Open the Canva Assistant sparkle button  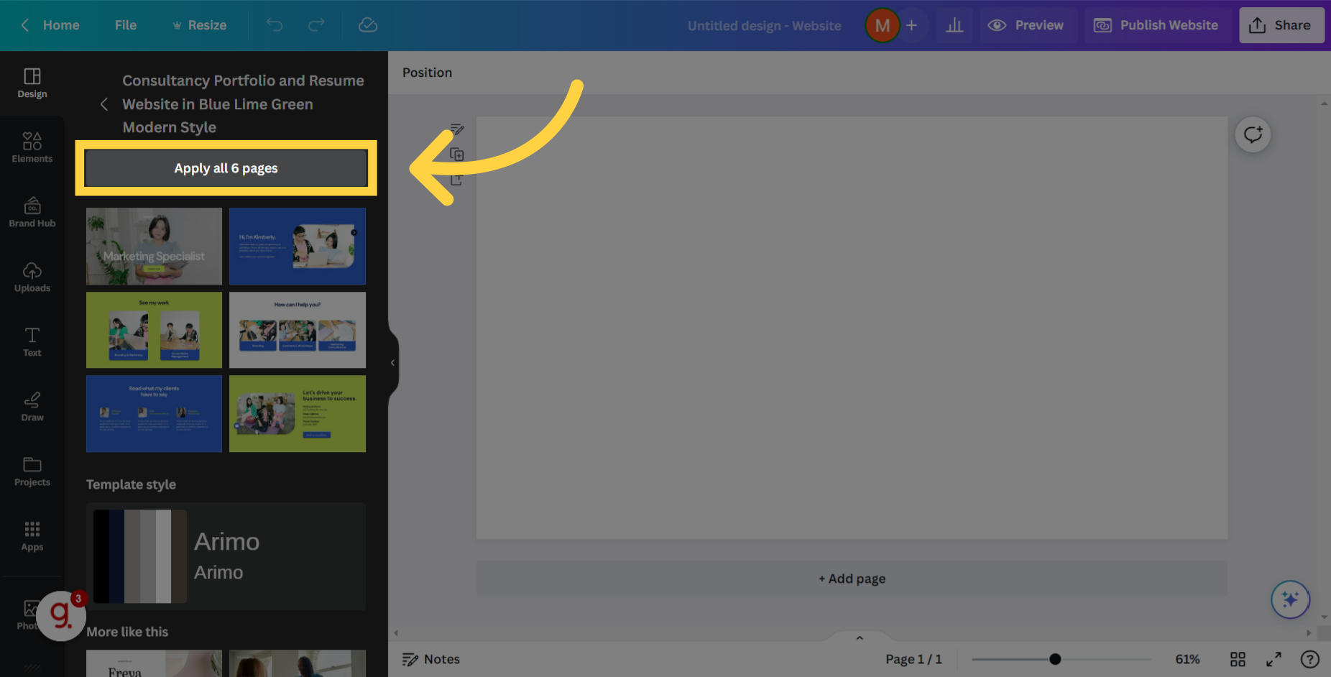(x=1290, y=599)
